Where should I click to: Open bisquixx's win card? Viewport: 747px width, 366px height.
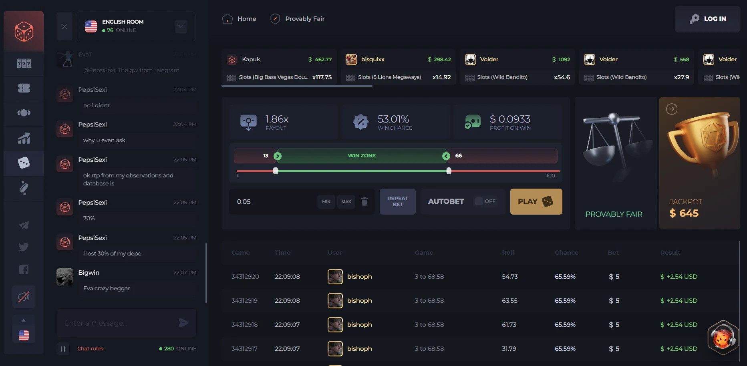point(398,67)
